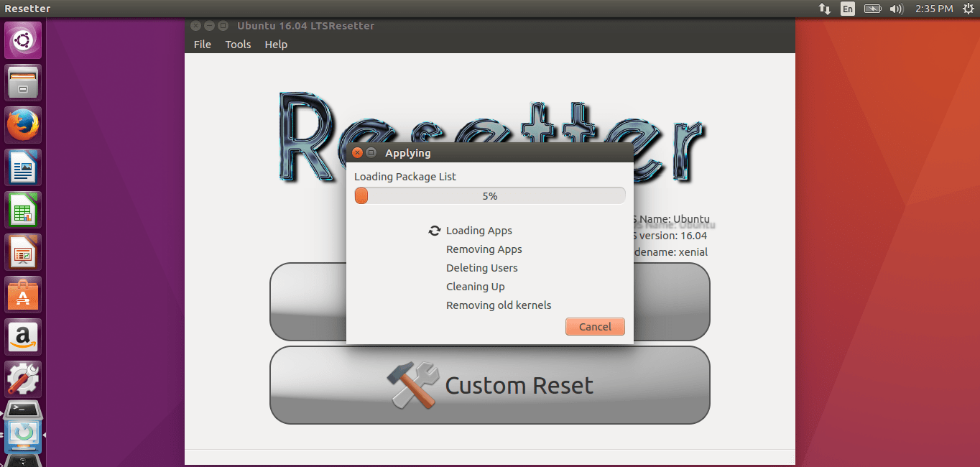Click the Amazon launcher icon
The image size is (980, 467).
22,336
